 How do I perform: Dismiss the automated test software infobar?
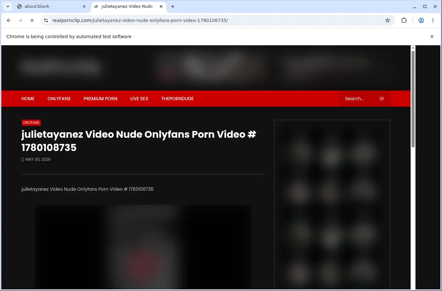point(432,36)
